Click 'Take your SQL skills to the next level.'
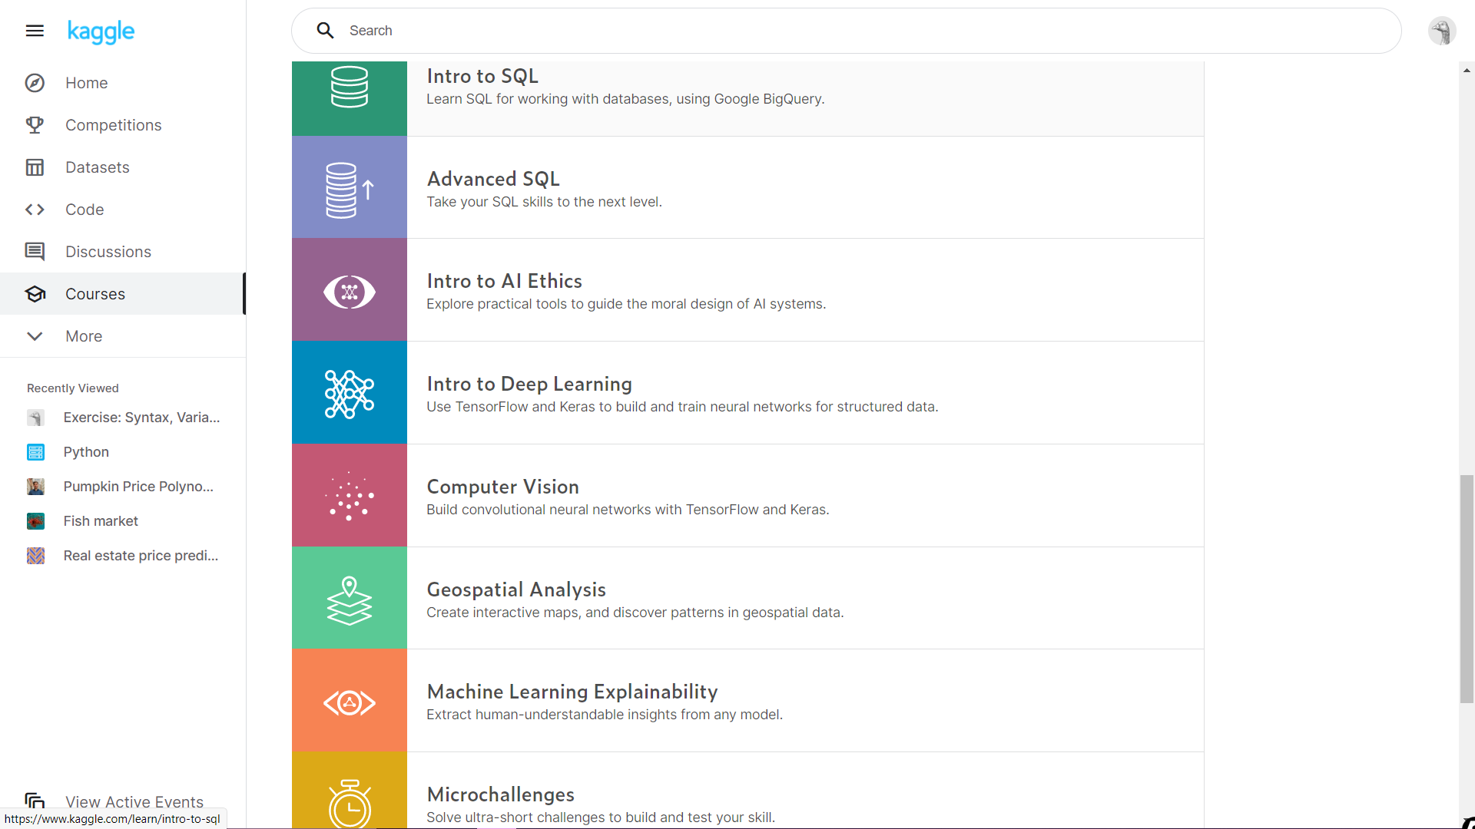 click(544, 202)
